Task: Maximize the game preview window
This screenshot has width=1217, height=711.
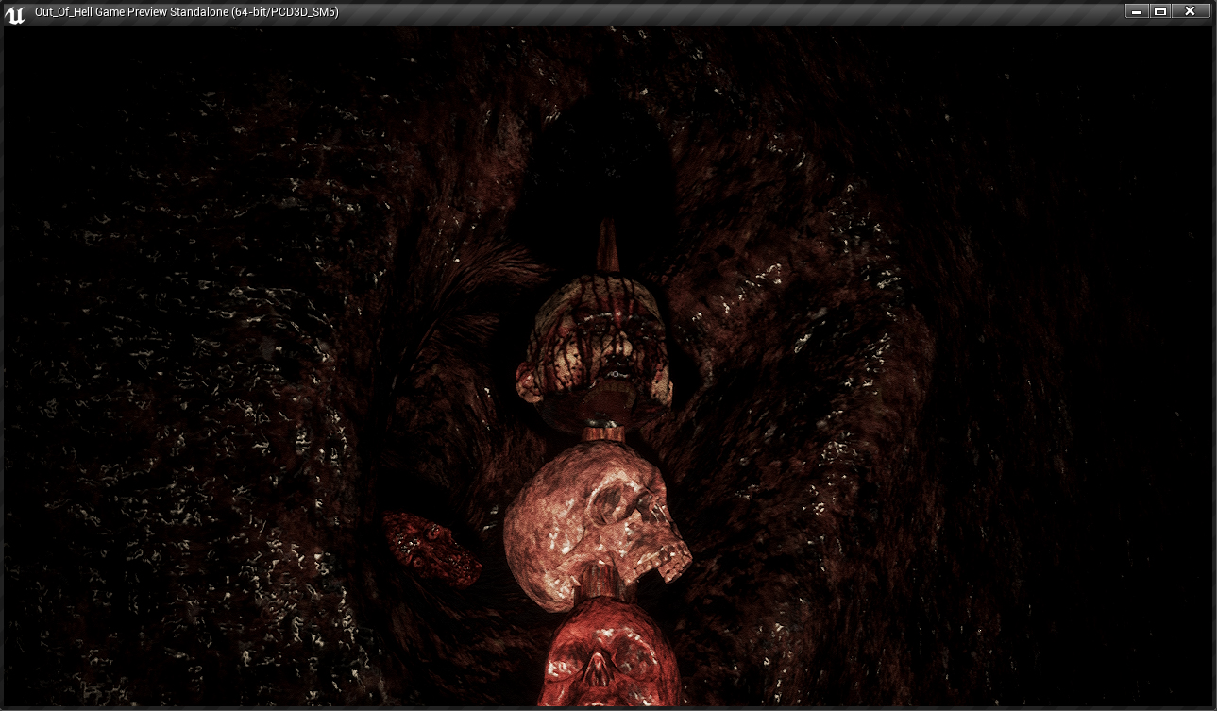Action: point(1160,11)
